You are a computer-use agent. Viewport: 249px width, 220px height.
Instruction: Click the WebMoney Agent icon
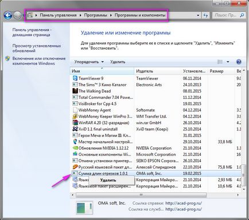click(75, 110)
